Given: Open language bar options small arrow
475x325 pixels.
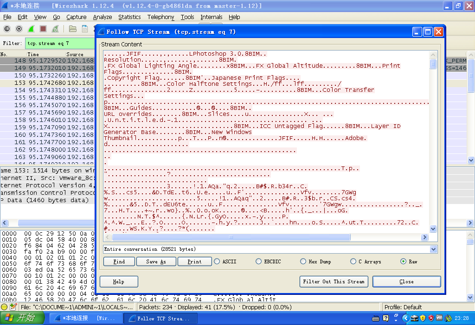Looking at the screenshot, I should coord(396,320).
